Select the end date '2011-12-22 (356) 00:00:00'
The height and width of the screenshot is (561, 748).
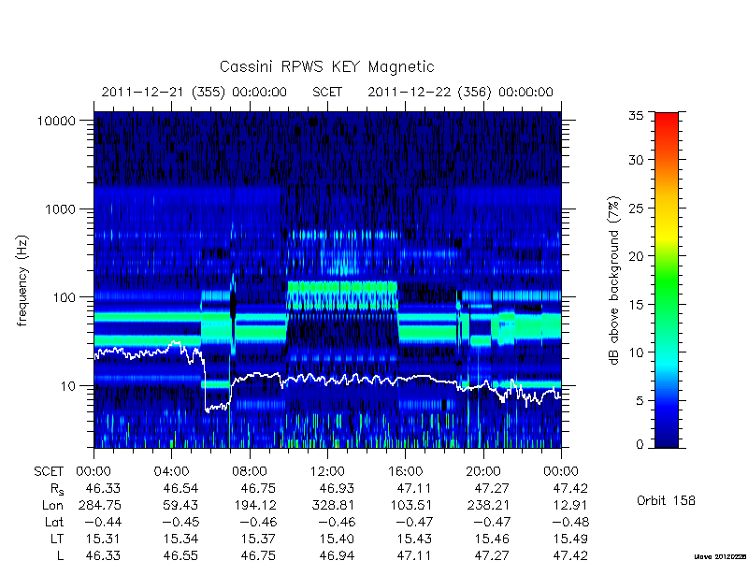(460, 92)
